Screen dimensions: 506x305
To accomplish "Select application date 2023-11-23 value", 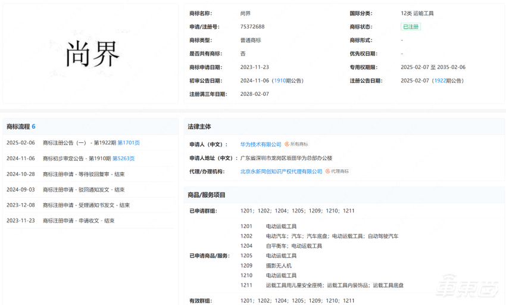I will click(254, 67).
